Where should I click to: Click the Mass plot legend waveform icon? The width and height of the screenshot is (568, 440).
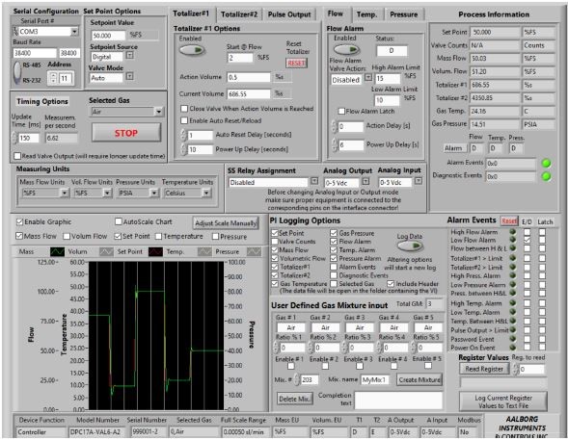[57, 251]
